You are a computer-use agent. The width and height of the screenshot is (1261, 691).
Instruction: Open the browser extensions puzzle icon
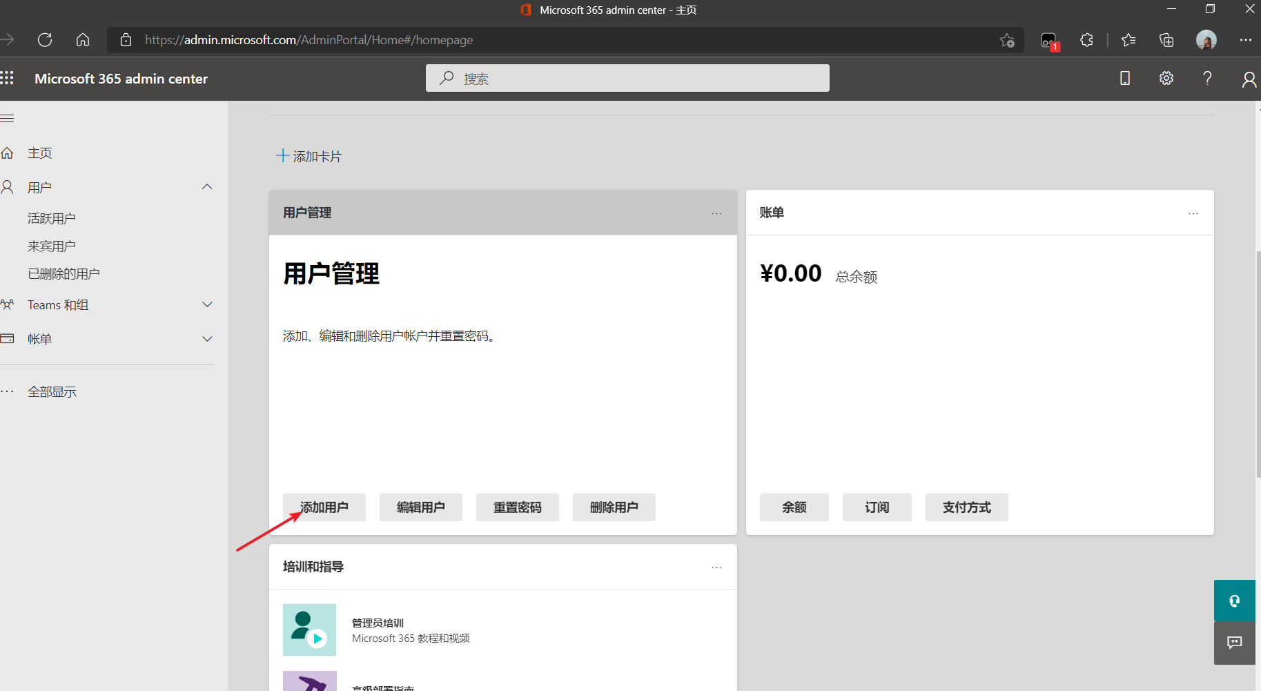(1086, 40)
